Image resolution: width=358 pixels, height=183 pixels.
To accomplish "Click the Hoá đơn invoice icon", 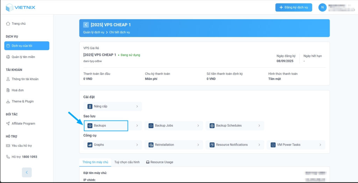I will tap(8, 90).
